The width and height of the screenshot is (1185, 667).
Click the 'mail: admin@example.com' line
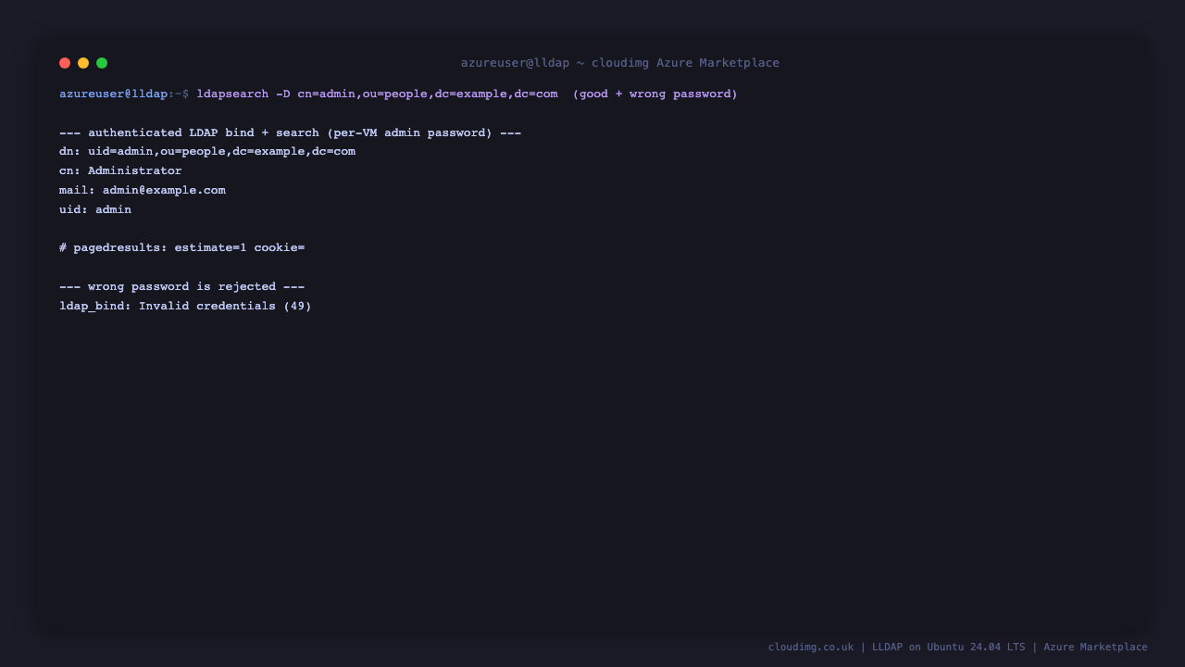coord(143,191)
